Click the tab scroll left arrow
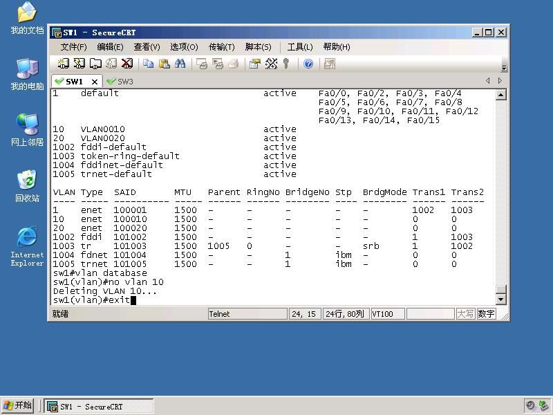553x415 pixels. [x=488, y=81]
